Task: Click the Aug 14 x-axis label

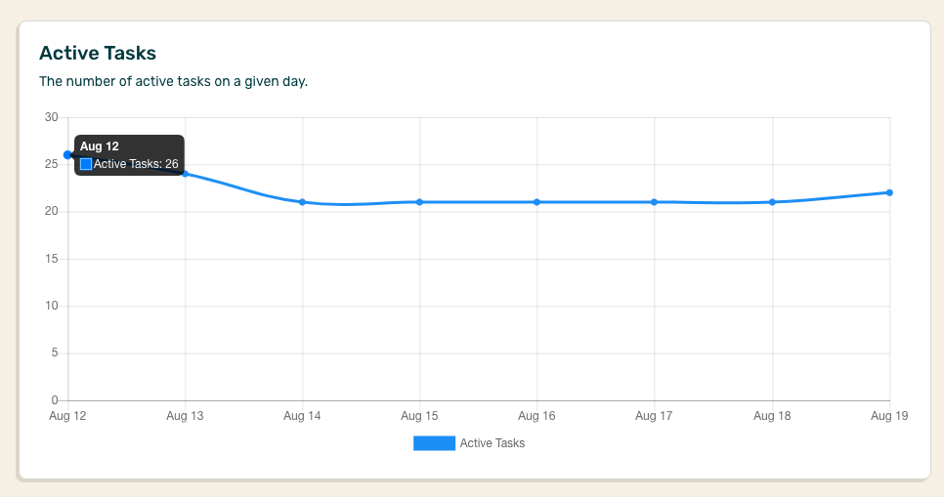Action: click(x=302, y=416)
